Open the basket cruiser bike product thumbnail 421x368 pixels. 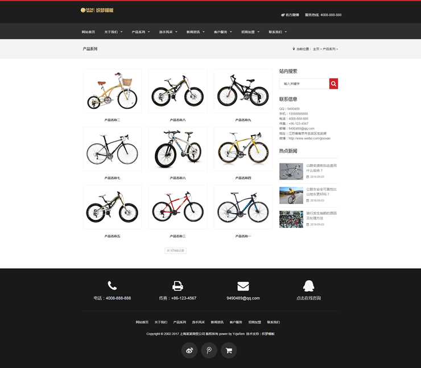(112, 91)
